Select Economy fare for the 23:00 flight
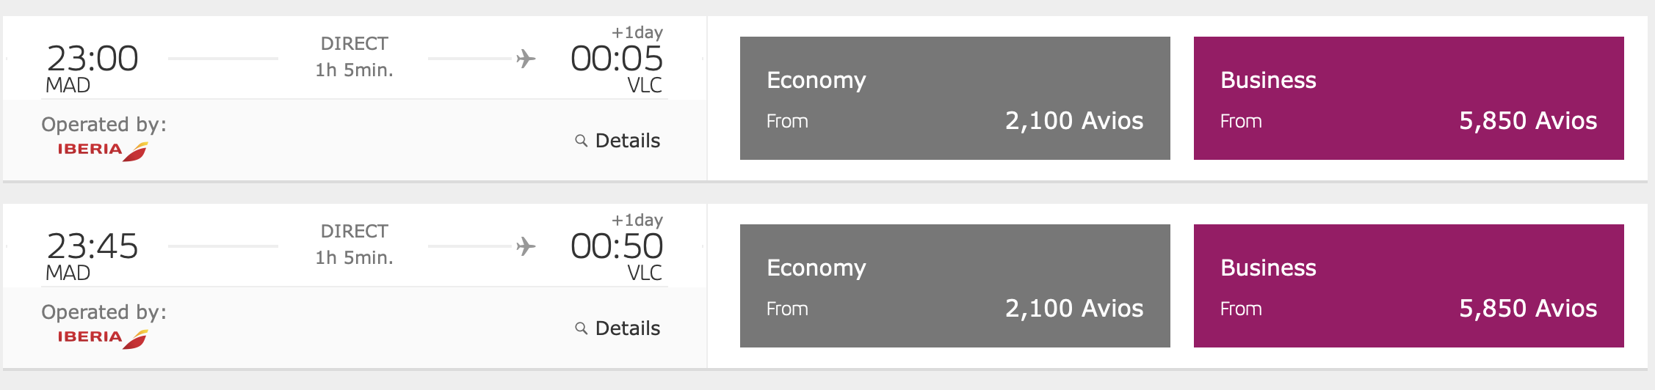 coord(955,98)
